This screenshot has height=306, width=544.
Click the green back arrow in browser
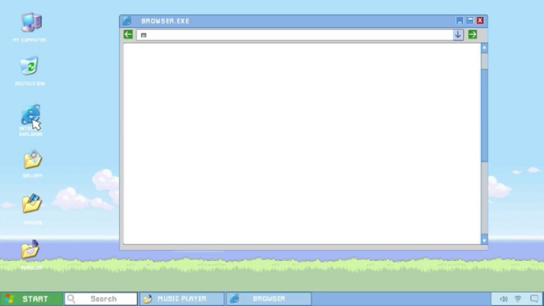click(x=128, y=34)
